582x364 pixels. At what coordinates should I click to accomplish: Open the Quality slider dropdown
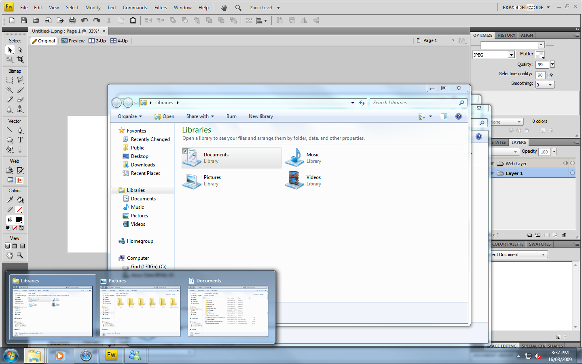pyautogui.click(x=552, y=64)
